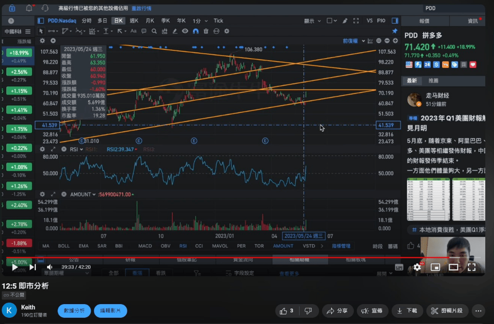Toggle the magnet snap tool

pos(196,31)
